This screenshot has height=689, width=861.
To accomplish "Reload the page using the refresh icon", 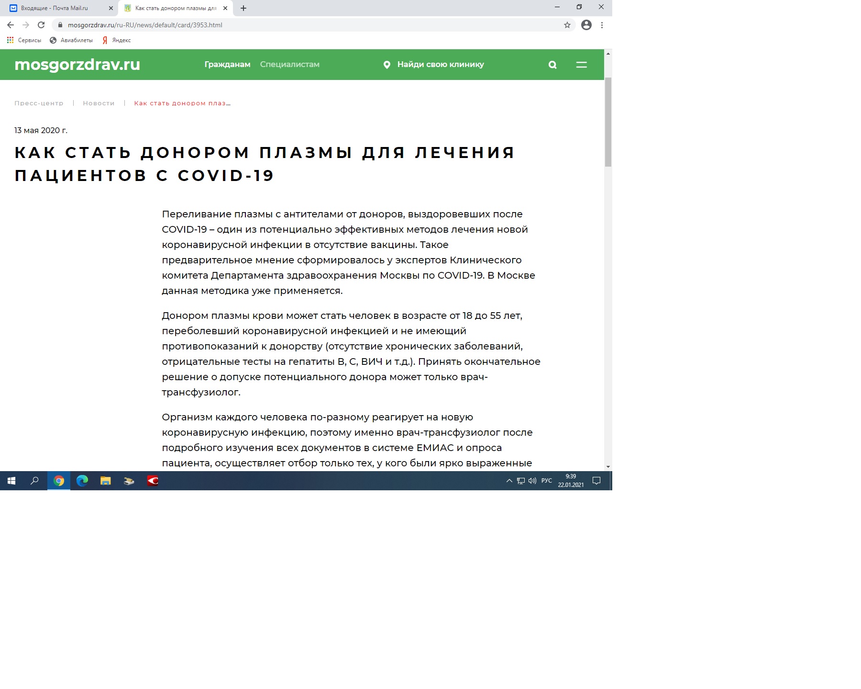I will coord(41,25).
